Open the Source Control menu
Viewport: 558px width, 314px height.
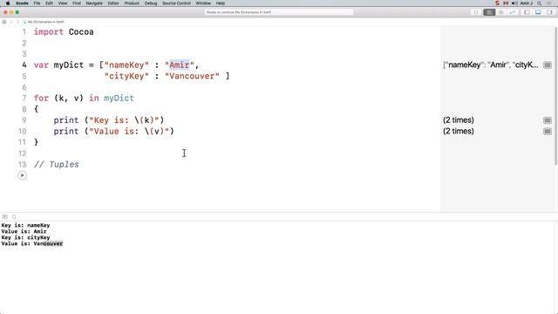point(176,3)
